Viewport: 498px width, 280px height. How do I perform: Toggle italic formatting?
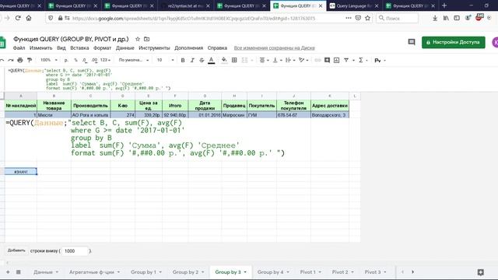[192, 60]
